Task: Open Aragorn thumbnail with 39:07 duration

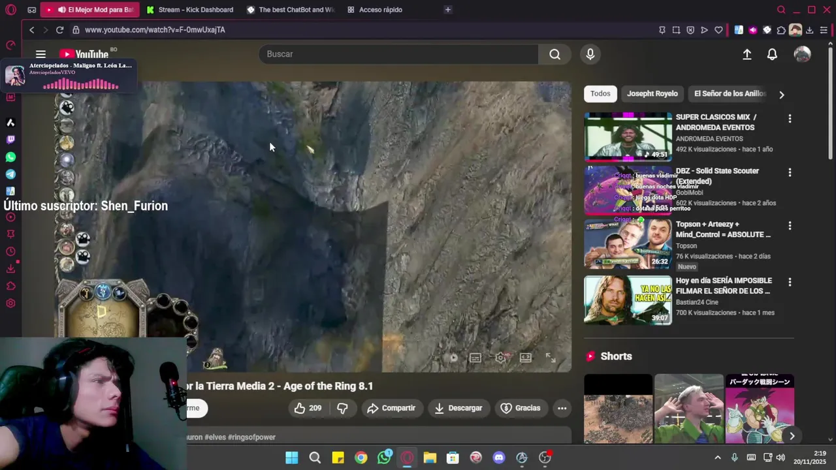Action: tap(628, 300)
